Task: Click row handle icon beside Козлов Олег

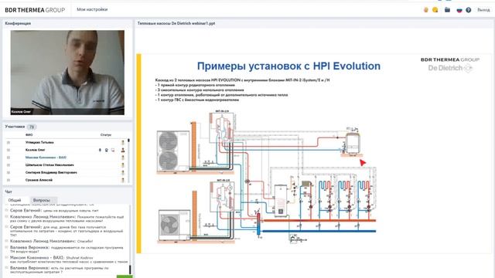Action: click(x=9, y=150)
